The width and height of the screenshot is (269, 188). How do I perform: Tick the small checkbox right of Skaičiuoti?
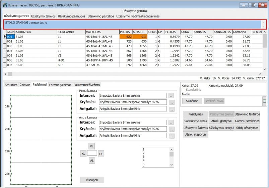tap(264, 101)
